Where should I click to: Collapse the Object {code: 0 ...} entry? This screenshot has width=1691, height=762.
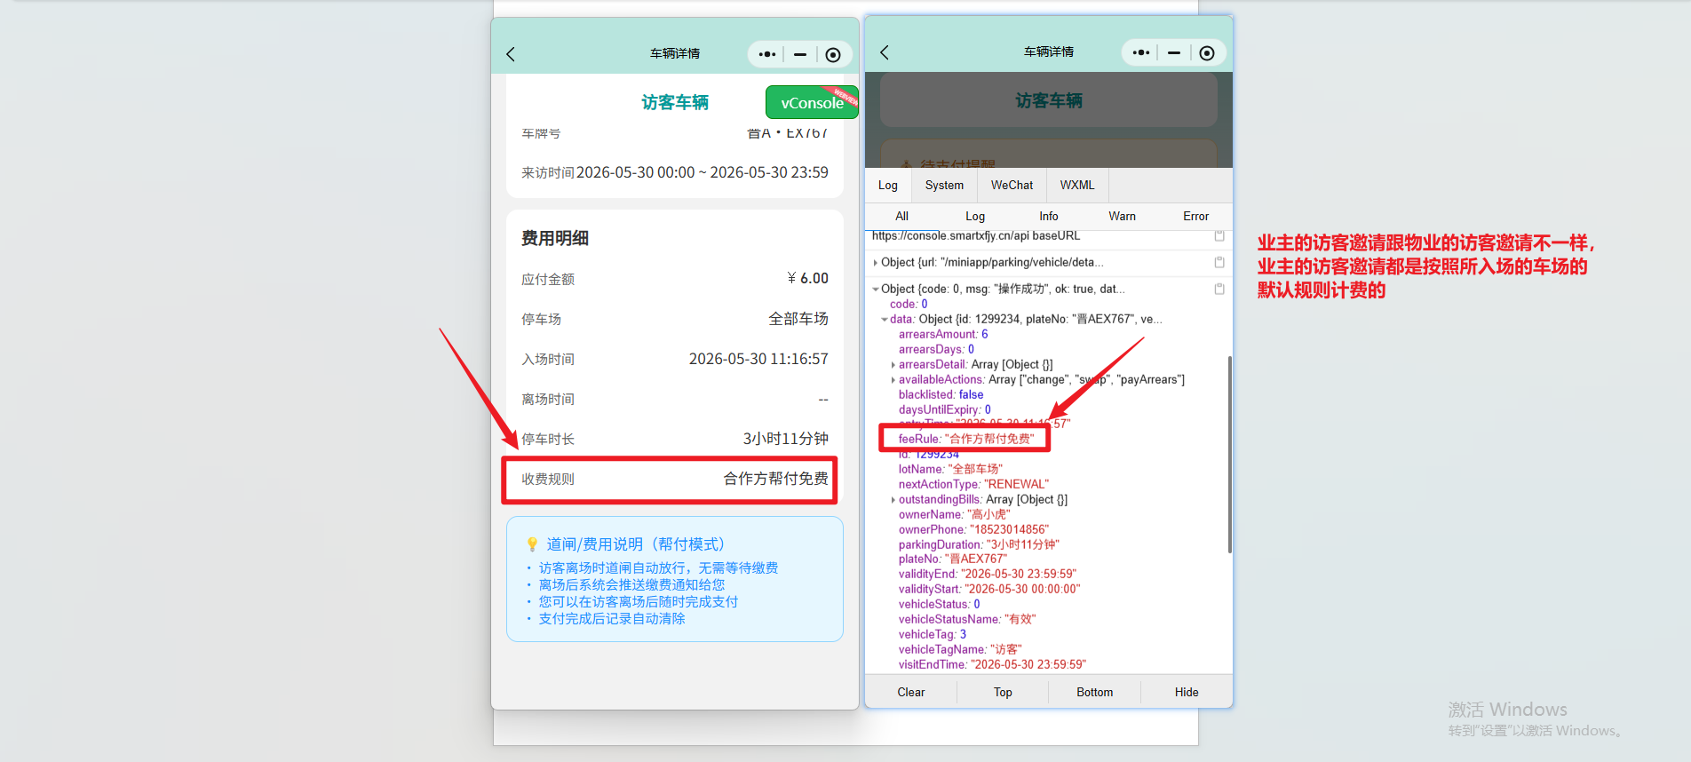click(876, 290)
